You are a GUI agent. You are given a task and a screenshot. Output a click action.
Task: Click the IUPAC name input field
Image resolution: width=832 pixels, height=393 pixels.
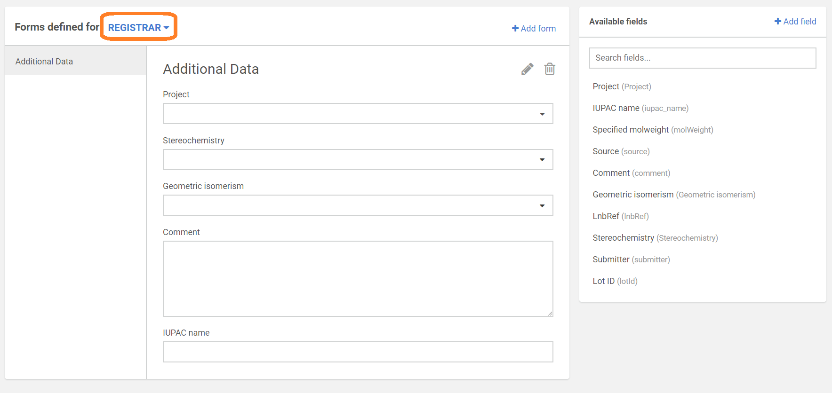[x=358, y=352]
